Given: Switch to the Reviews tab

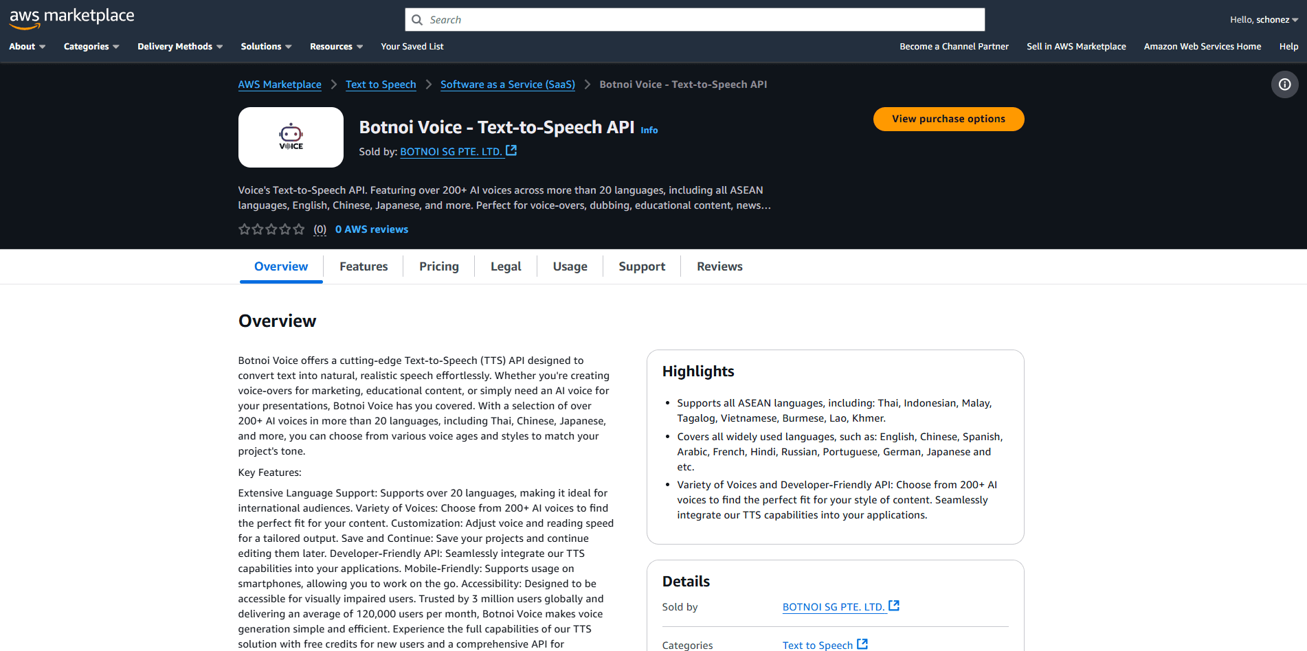Looking at the screenshot, I should pyautogui.click(x=719, y=266).
